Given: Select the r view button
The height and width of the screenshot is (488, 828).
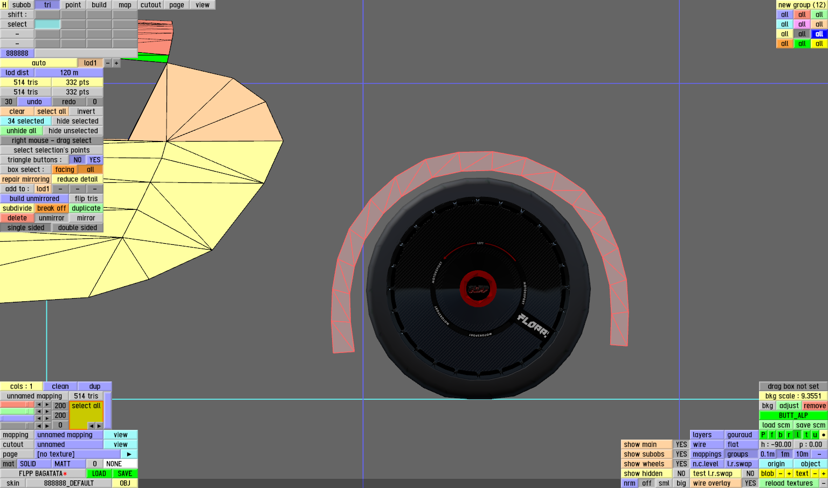Looking at the screenshot, I should click(789, 435).
